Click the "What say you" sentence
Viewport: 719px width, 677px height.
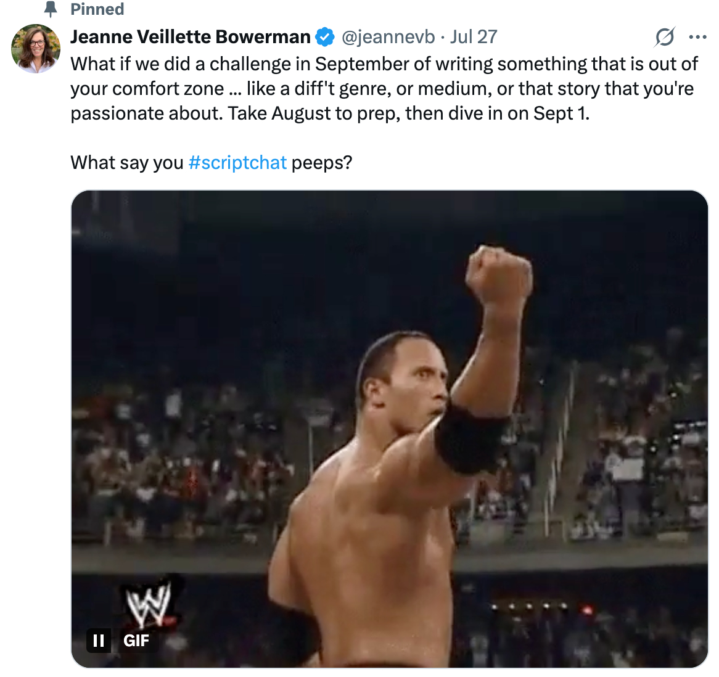tap(127, 163)
